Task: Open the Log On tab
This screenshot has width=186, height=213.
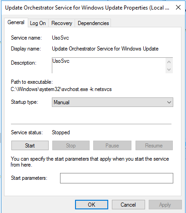Action: [38, 23]
